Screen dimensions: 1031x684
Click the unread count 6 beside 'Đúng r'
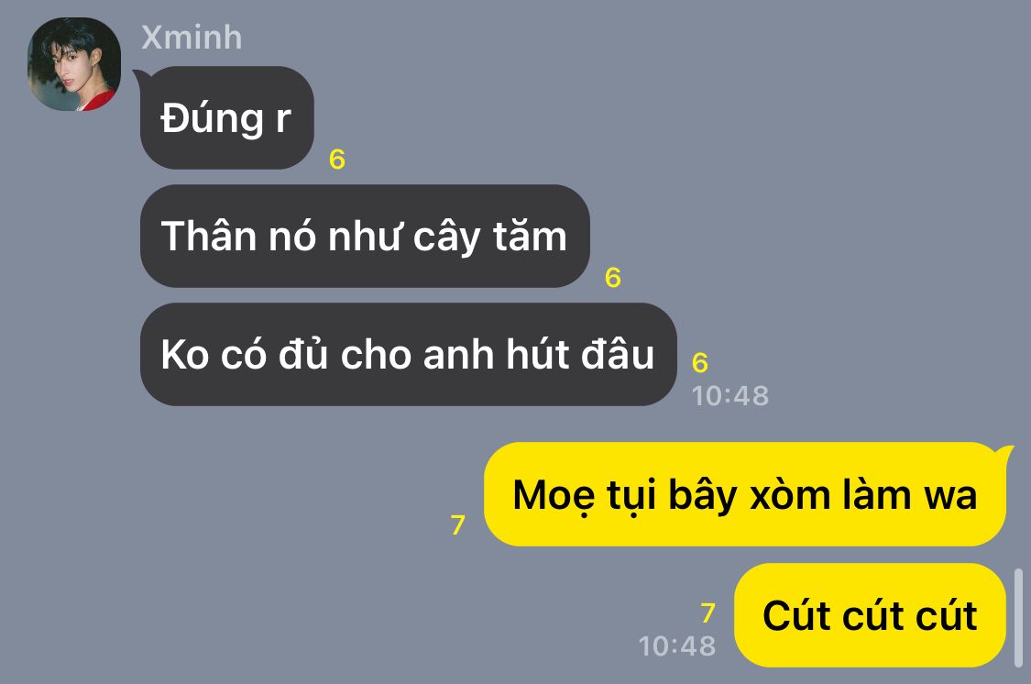tap(337, 160)
